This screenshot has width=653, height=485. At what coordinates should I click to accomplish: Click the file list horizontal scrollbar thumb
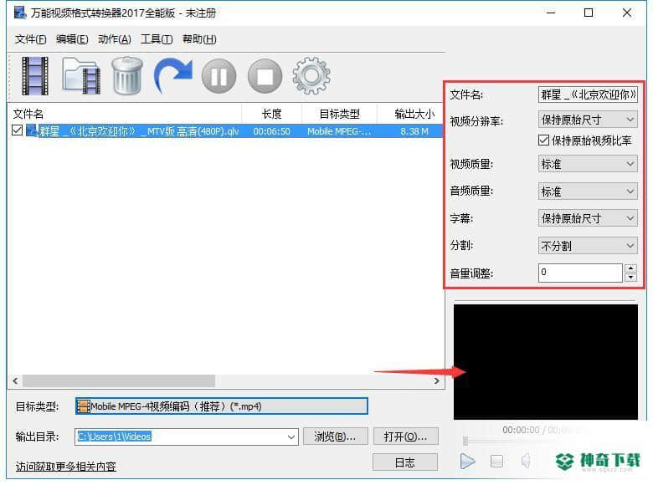(119, 380)
